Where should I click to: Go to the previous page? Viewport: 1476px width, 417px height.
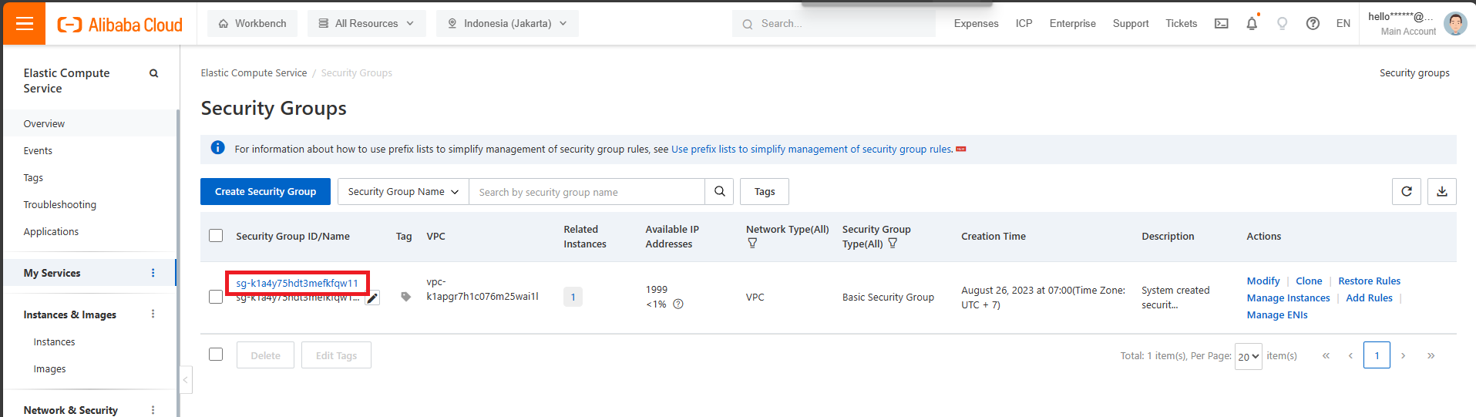coord(1350,355)
